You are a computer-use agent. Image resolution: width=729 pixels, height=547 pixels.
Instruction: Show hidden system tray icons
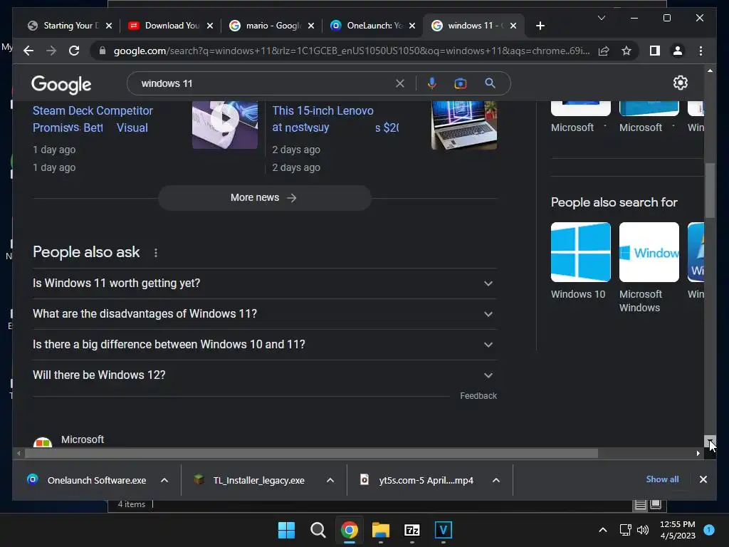point(602,530)
